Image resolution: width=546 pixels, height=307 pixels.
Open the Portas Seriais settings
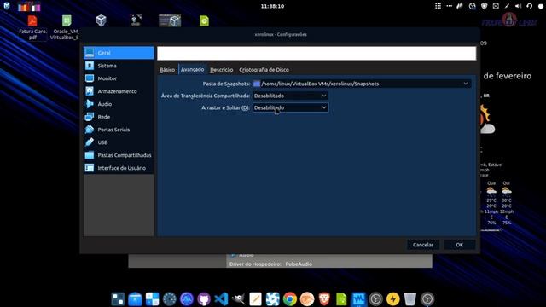click(x=119, y=130)
